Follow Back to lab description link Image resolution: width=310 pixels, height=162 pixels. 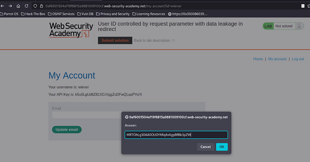[x=154, y=41]
